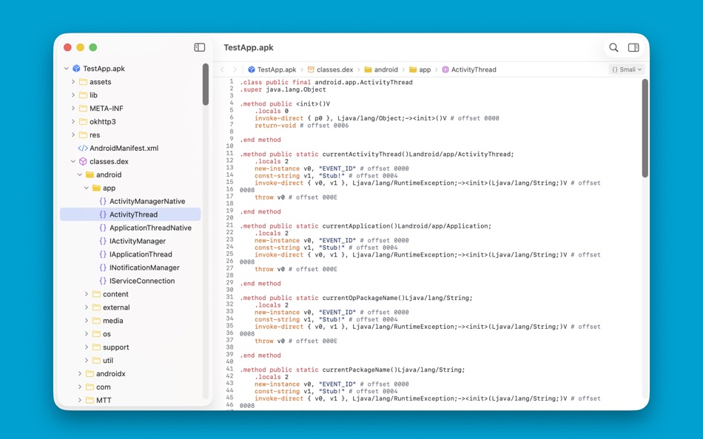Select classes.dex in the breadcrumb
This screenshot has height=439, width=703.
(x=335, y=69)
